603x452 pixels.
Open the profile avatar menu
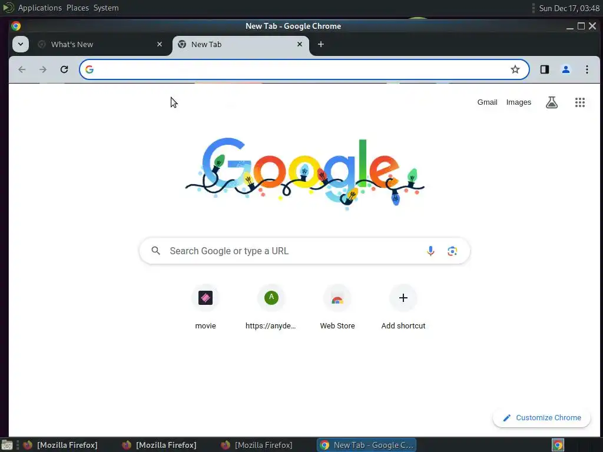(x=566, y=69)
